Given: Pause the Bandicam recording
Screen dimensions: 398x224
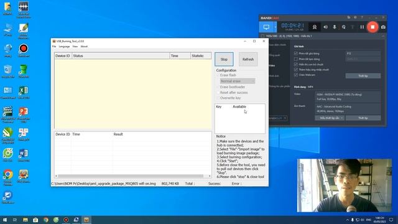Looking at the screenshot, I should point(362,27).
